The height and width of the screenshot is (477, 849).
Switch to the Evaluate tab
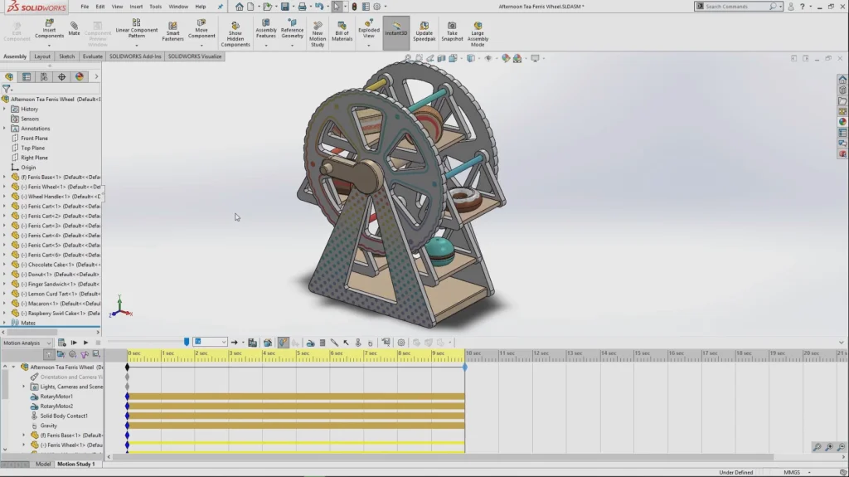coord(92,56)
